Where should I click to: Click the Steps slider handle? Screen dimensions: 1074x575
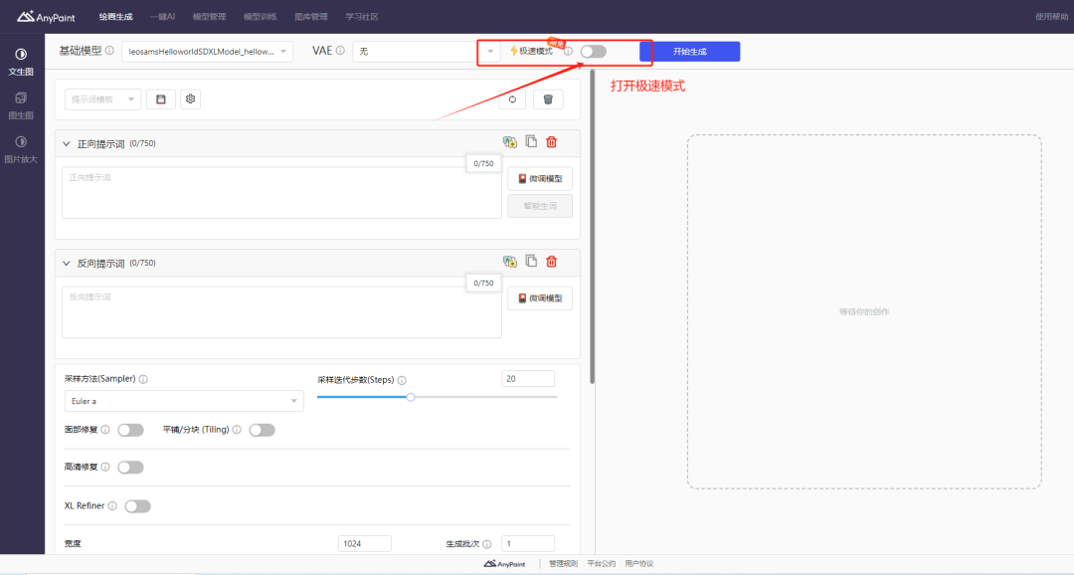pyautogui.click(x=411, y=397)
